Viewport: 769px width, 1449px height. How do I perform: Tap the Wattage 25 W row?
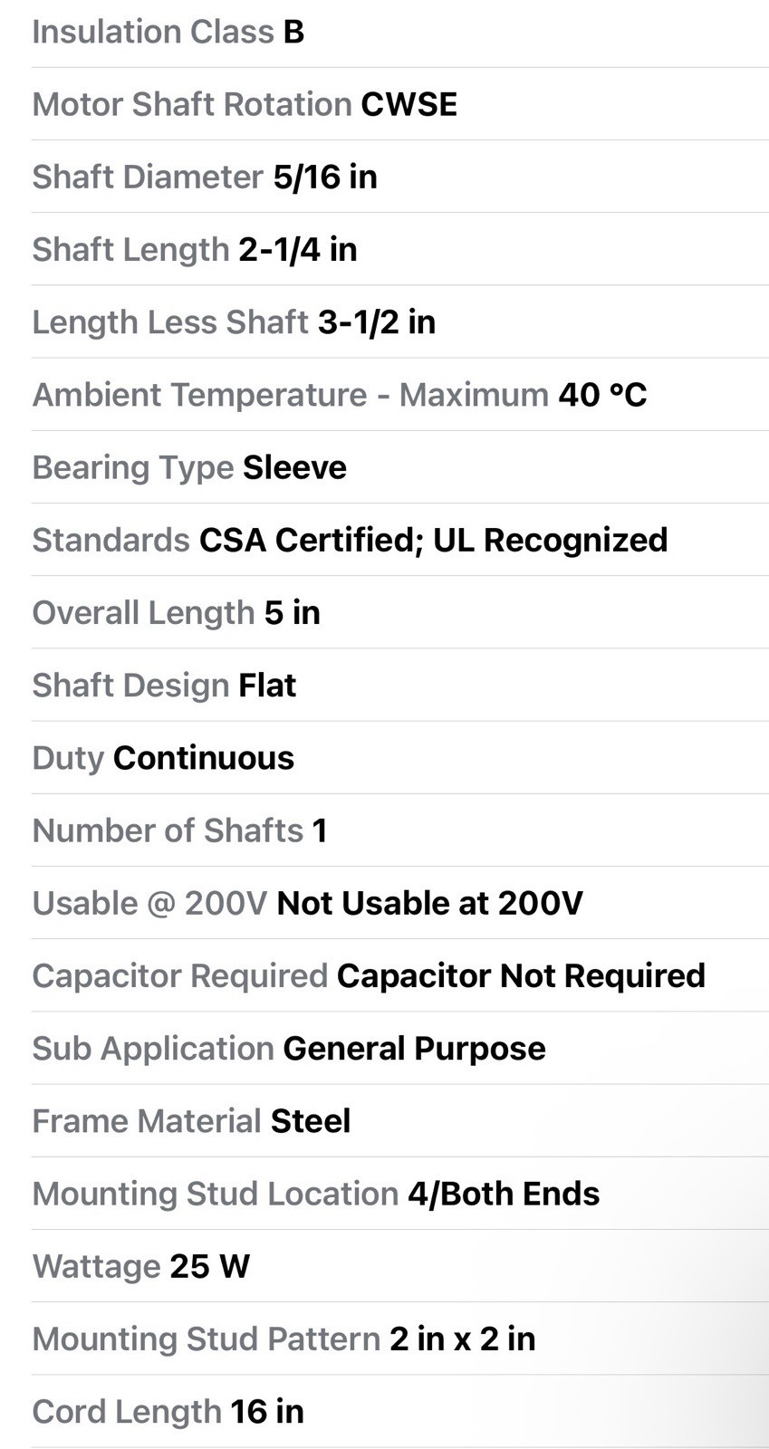(399, 1266)
